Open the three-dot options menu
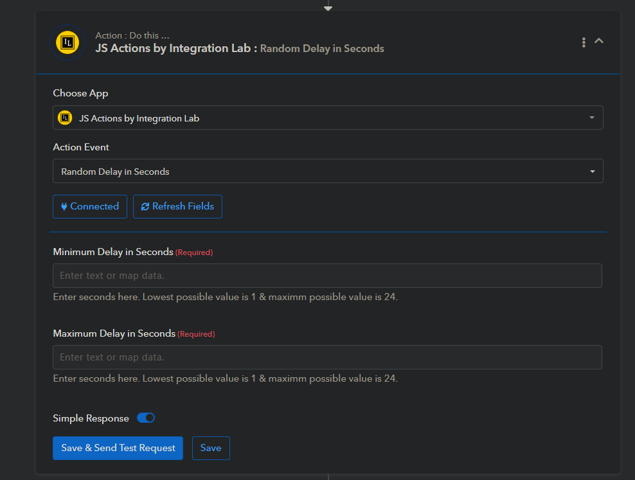The height and width of the screenshot is (480, 635). pos(584,42)
